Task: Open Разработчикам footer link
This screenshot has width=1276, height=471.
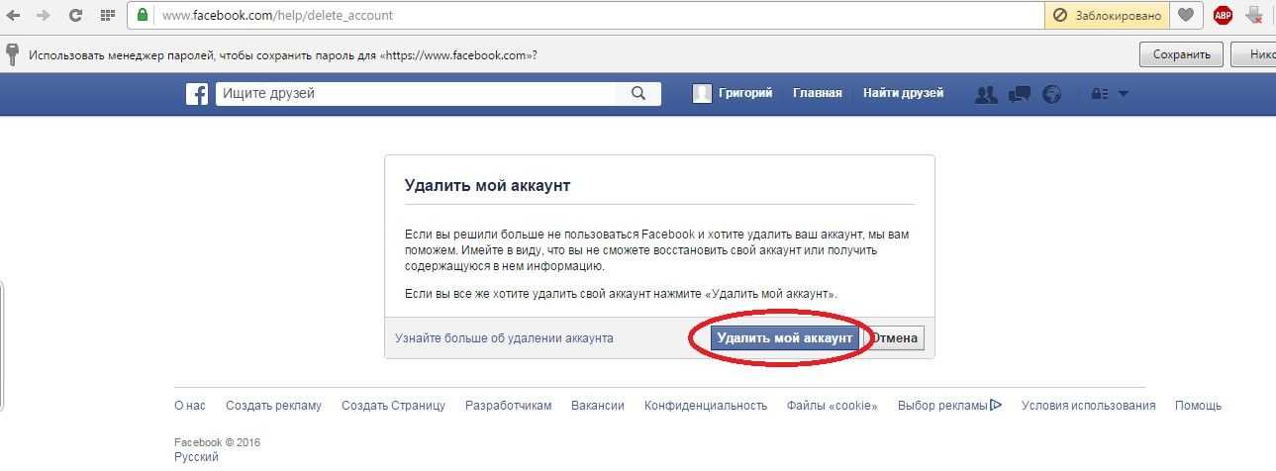Action: pos(508,406)
